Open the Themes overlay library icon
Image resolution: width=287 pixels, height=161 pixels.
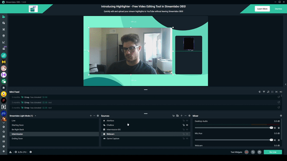tap(4, 29)
